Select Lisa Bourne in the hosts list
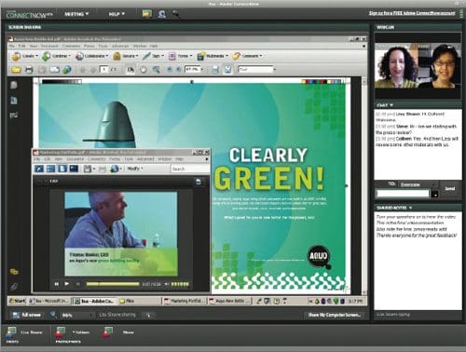Image resolution: width=466 pixels, height=352 pixels. 25,332
